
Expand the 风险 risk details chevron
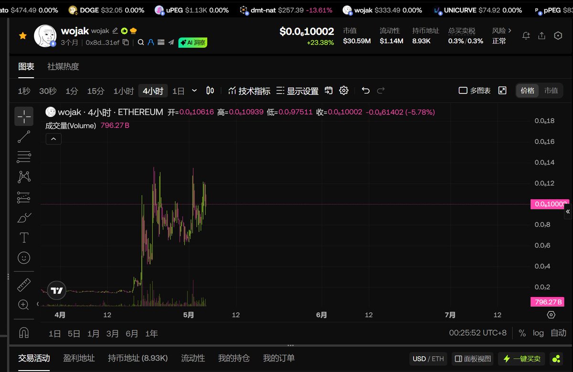[x=509, y=31]
